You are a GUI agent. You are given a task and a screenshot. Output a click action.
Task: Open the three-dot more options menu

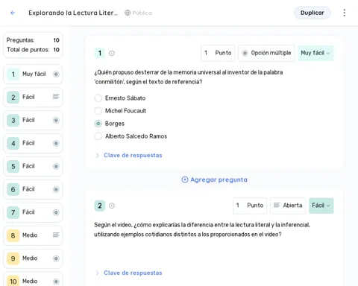click(x=345, y=13)
